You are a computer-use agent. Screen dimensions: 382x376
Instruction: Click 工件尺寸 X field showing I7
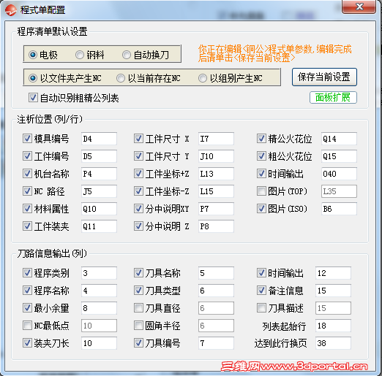pos(216,139)
